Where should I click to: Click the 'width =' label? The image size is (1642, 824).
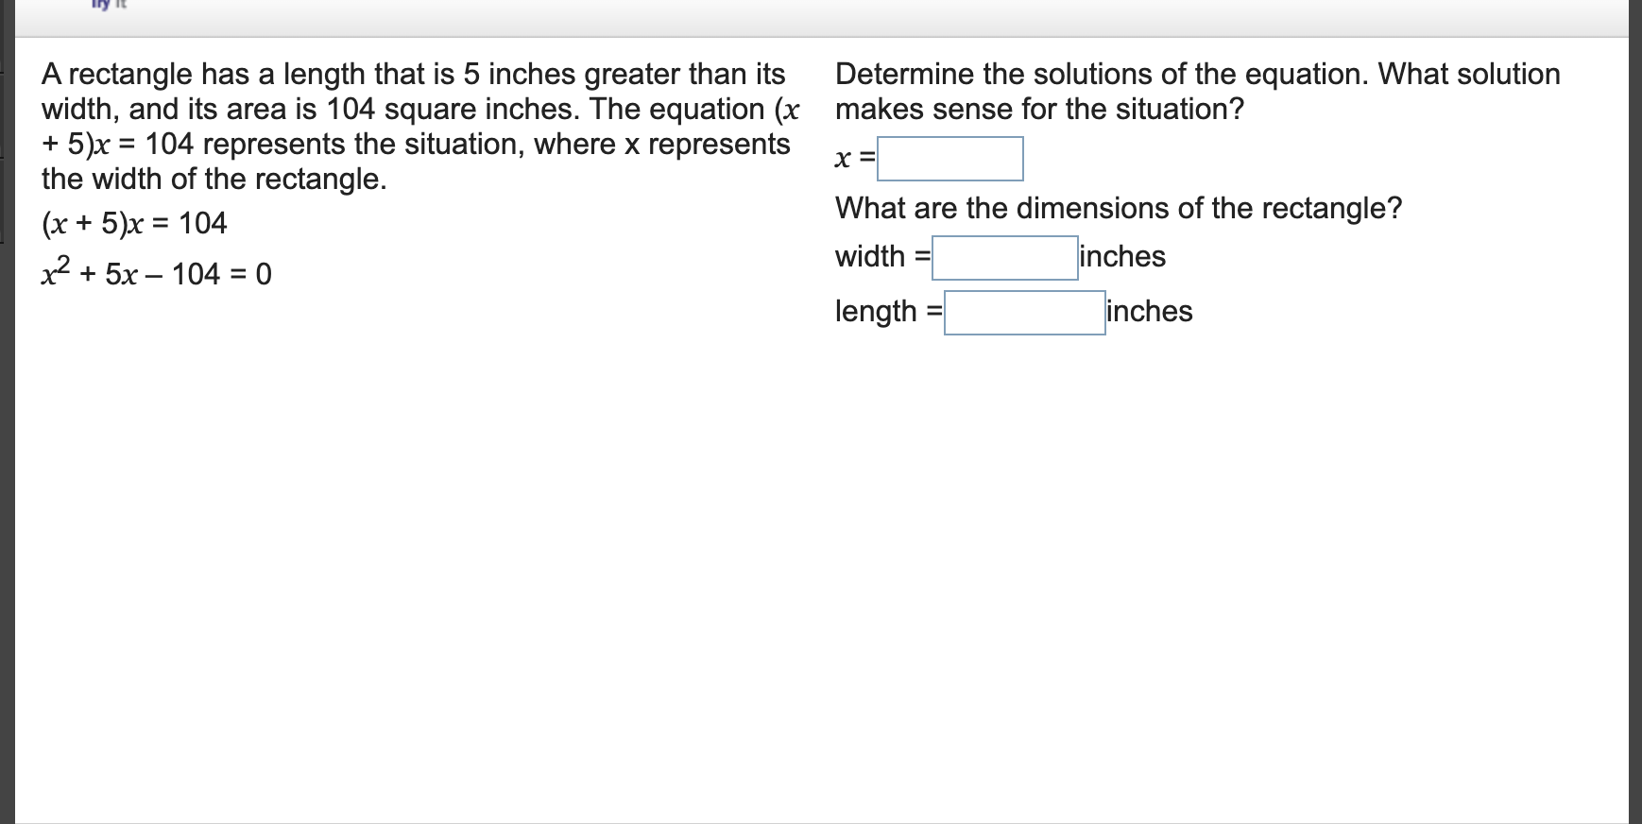pyautogui.click(x=880, y=256)
